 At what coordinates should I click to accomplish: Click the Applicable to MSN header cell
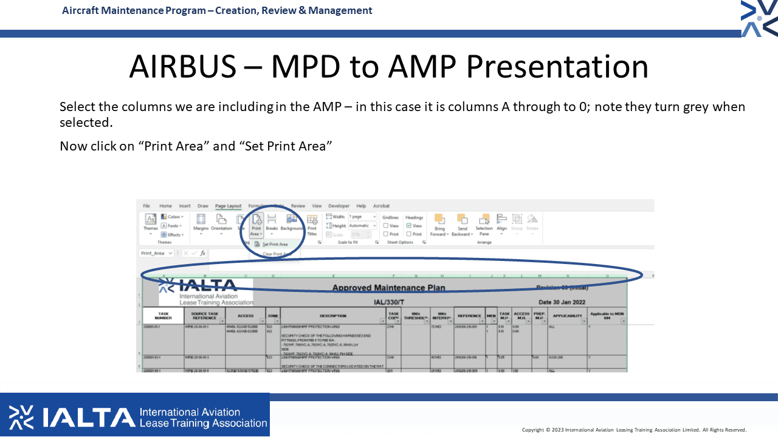tap(607, 316)
